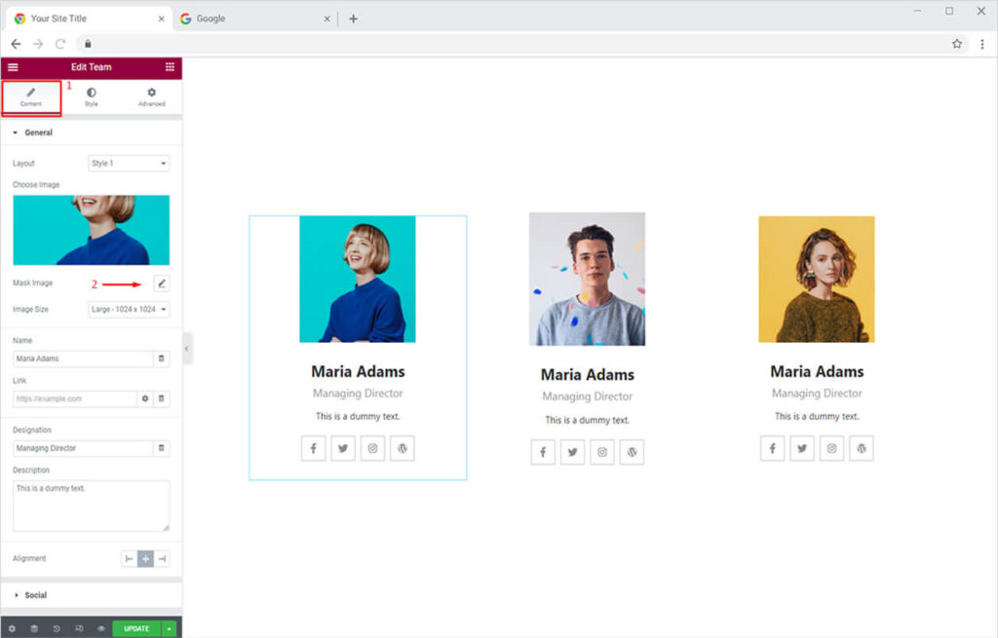Open the Image Size dropdown
Viewport: 998px width, 638px height.
(129, 310)
